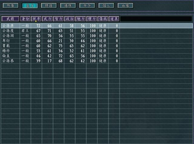Switch to the 命令 tab
The height and width of the screenshot is (144, 194).
87,5
